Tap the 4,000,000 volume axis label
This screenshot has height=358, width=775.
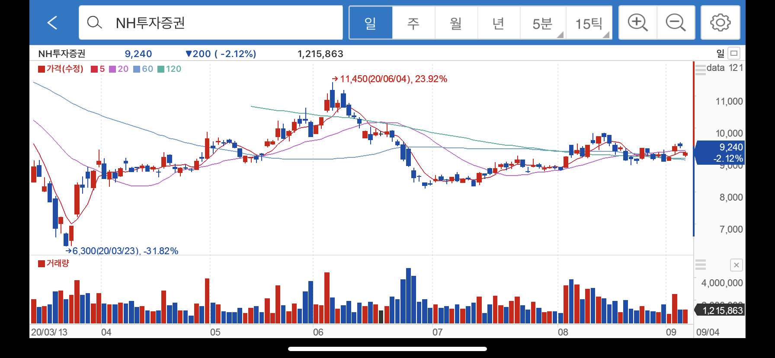pos(722,283)
